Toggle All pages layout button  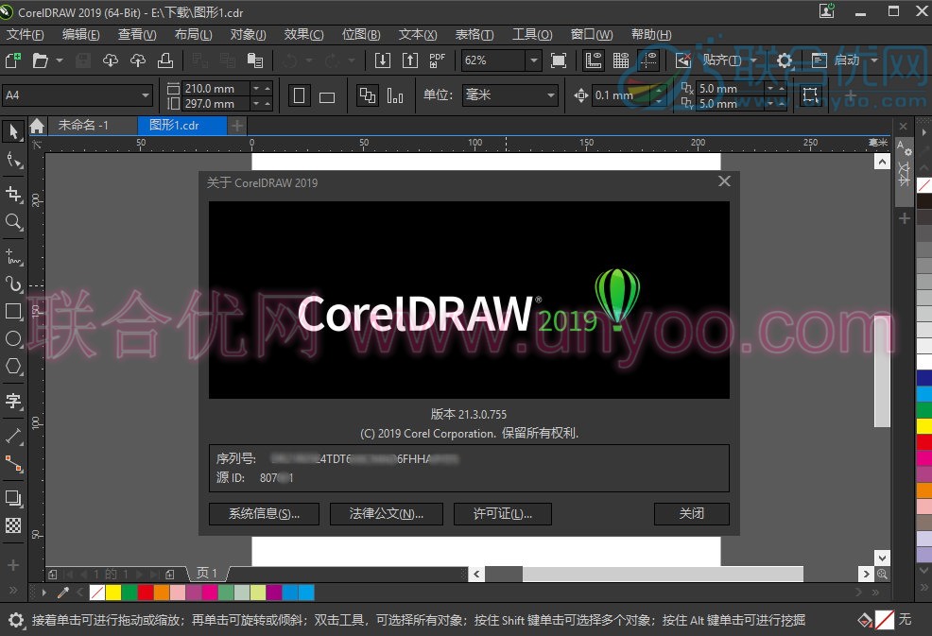368,95
